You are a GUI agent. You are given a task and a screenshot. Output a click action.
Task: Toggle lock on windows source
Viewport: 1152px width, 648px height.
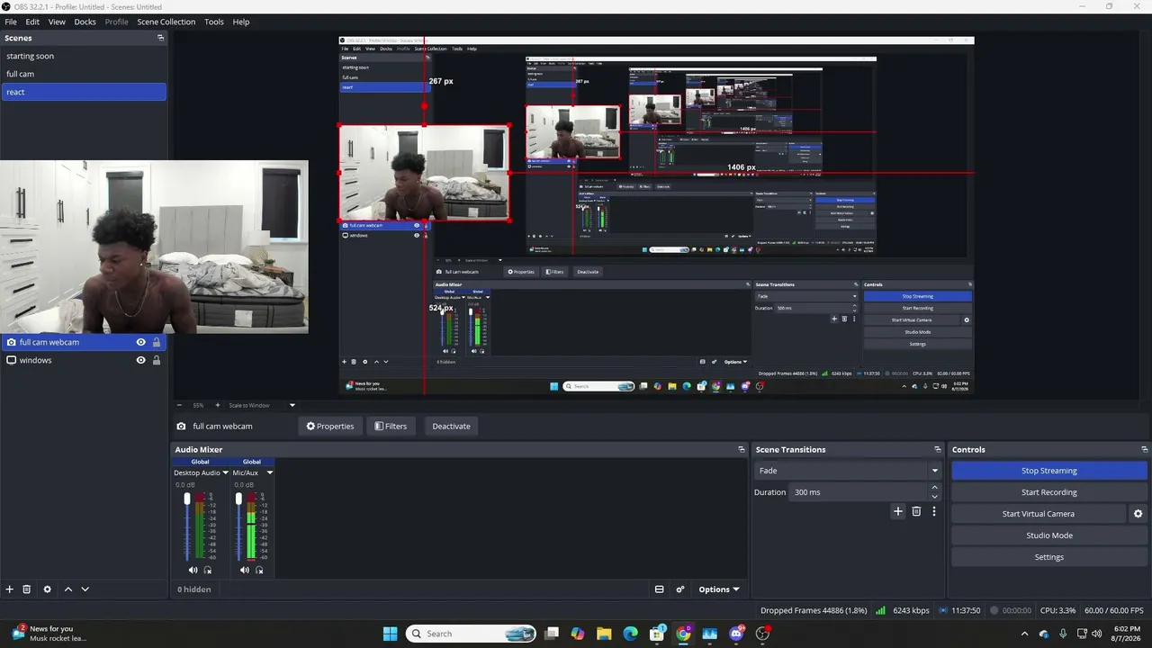click(x=156, y=360)
